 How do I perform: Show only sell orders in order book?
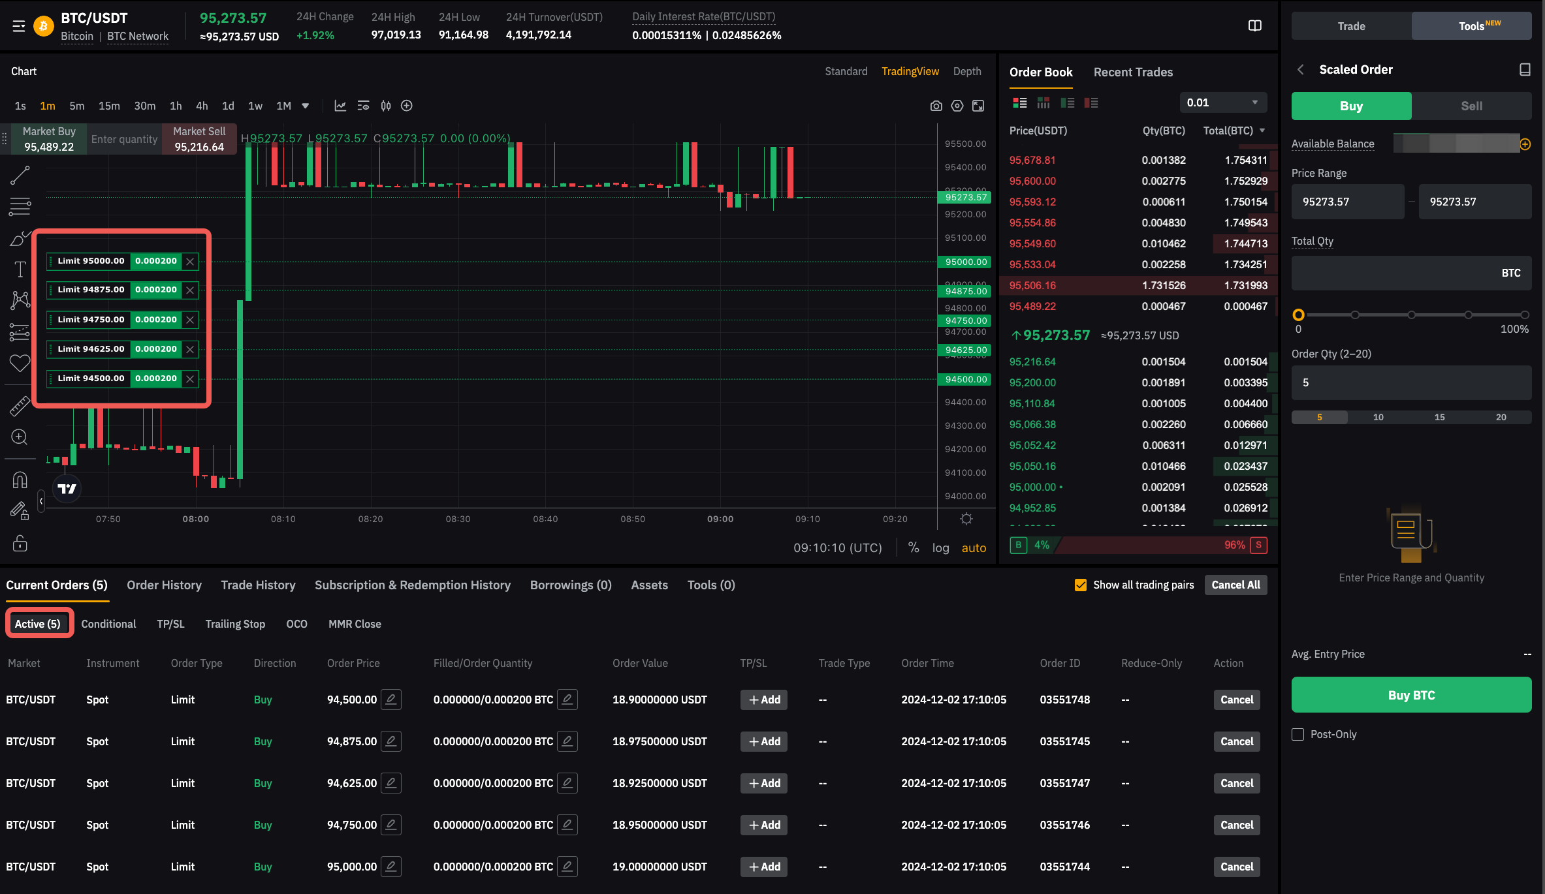(x=1091, y=102)
